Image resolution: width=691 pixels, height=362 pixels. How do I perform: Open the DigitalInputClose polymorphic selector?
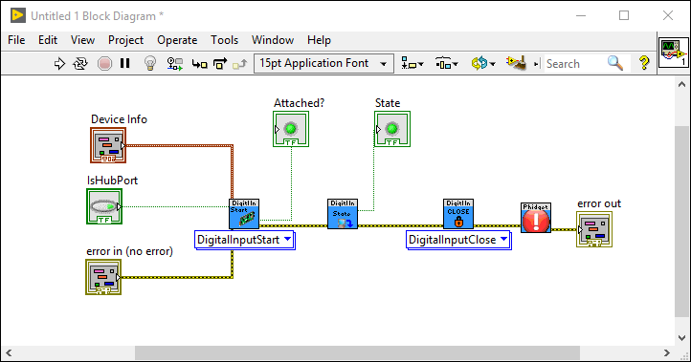coord(458,240)
